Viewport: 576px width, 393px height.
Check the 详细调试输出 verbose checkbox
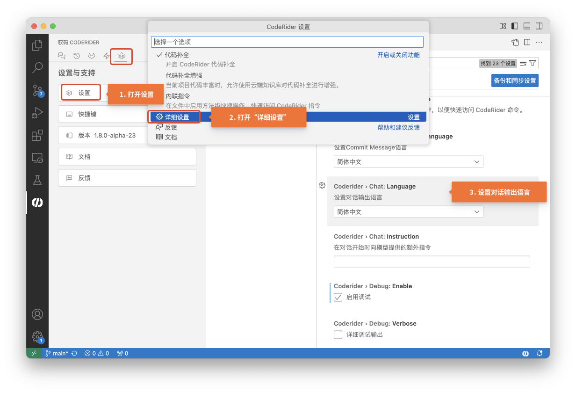pos(338,335)
